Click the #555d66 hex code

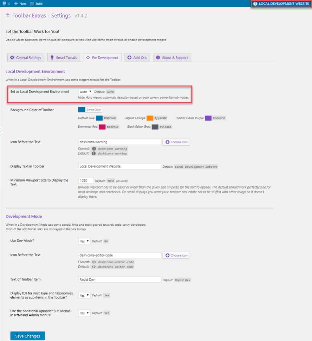tap(165, 127)
